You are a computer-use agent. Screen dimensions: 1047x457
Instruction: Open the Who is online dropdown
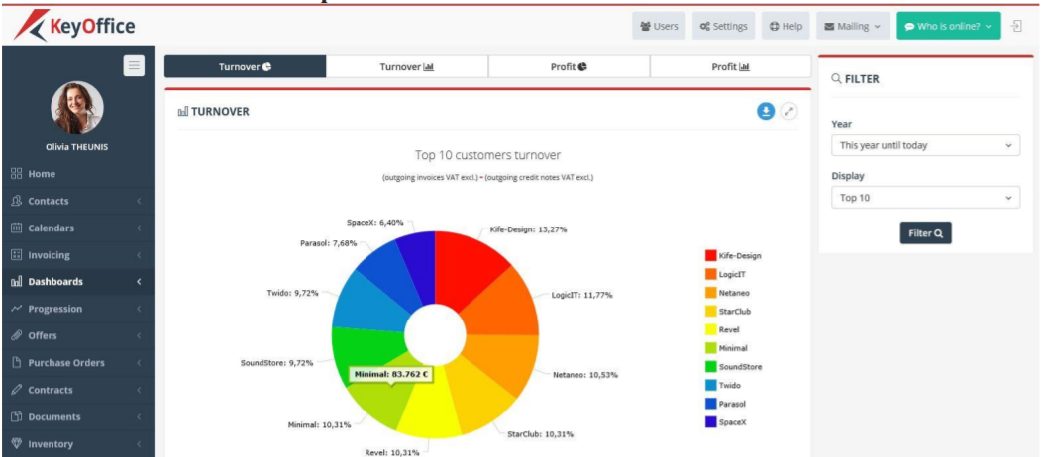tap(949, 26)
